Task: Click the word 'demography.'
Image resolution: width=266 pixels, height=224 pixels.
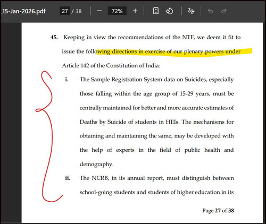Action: [x=97, y=164]
